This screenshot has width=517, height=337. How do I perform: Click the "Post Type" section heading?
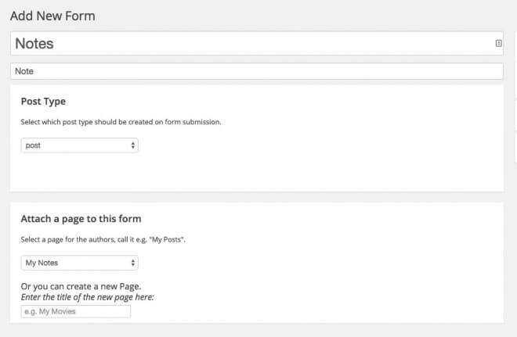coord(43,102)
